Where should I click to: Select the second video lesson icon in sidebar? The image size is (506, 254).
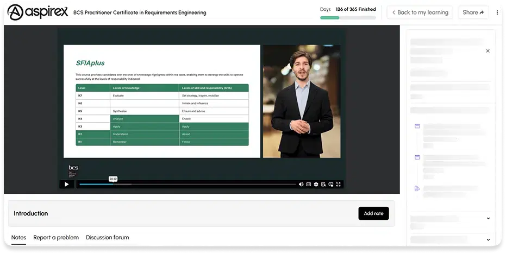417,157
